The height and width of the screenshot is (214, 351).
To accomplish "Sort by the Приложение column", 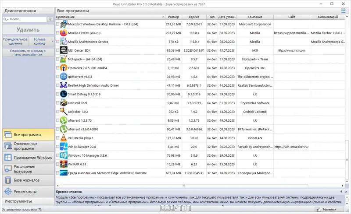I will point(110,17).
